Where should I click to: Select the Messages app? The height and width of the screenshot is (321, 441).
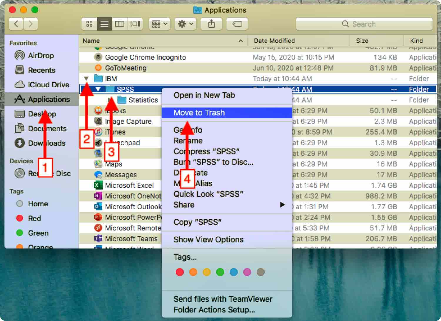(x=121, y=175)
